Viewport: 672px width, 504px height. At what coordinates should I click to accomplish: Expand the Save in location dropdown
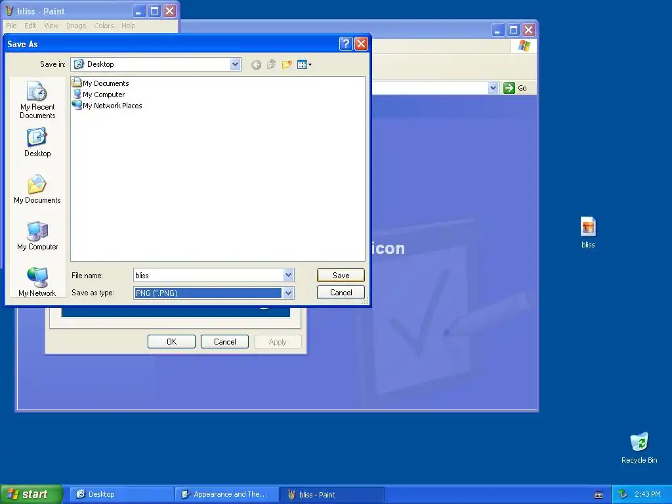pos(236,64)
